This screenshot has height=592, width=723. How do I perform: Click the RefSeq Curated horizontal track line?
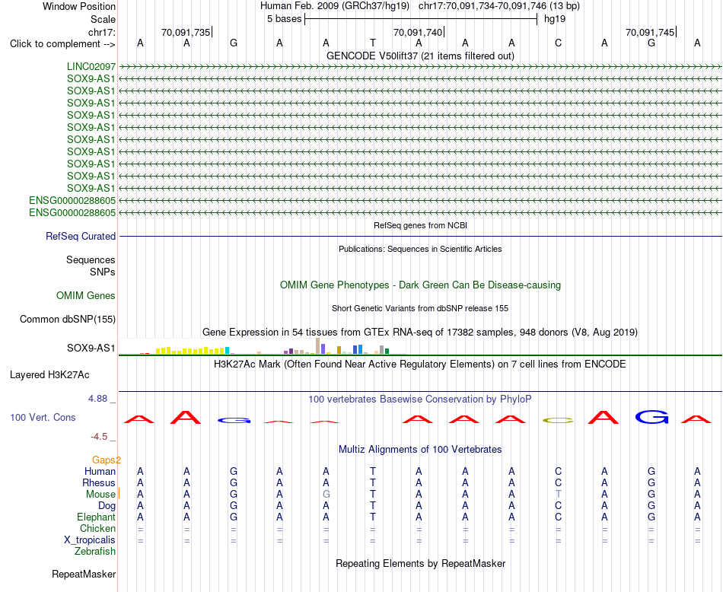click(421, 237)
